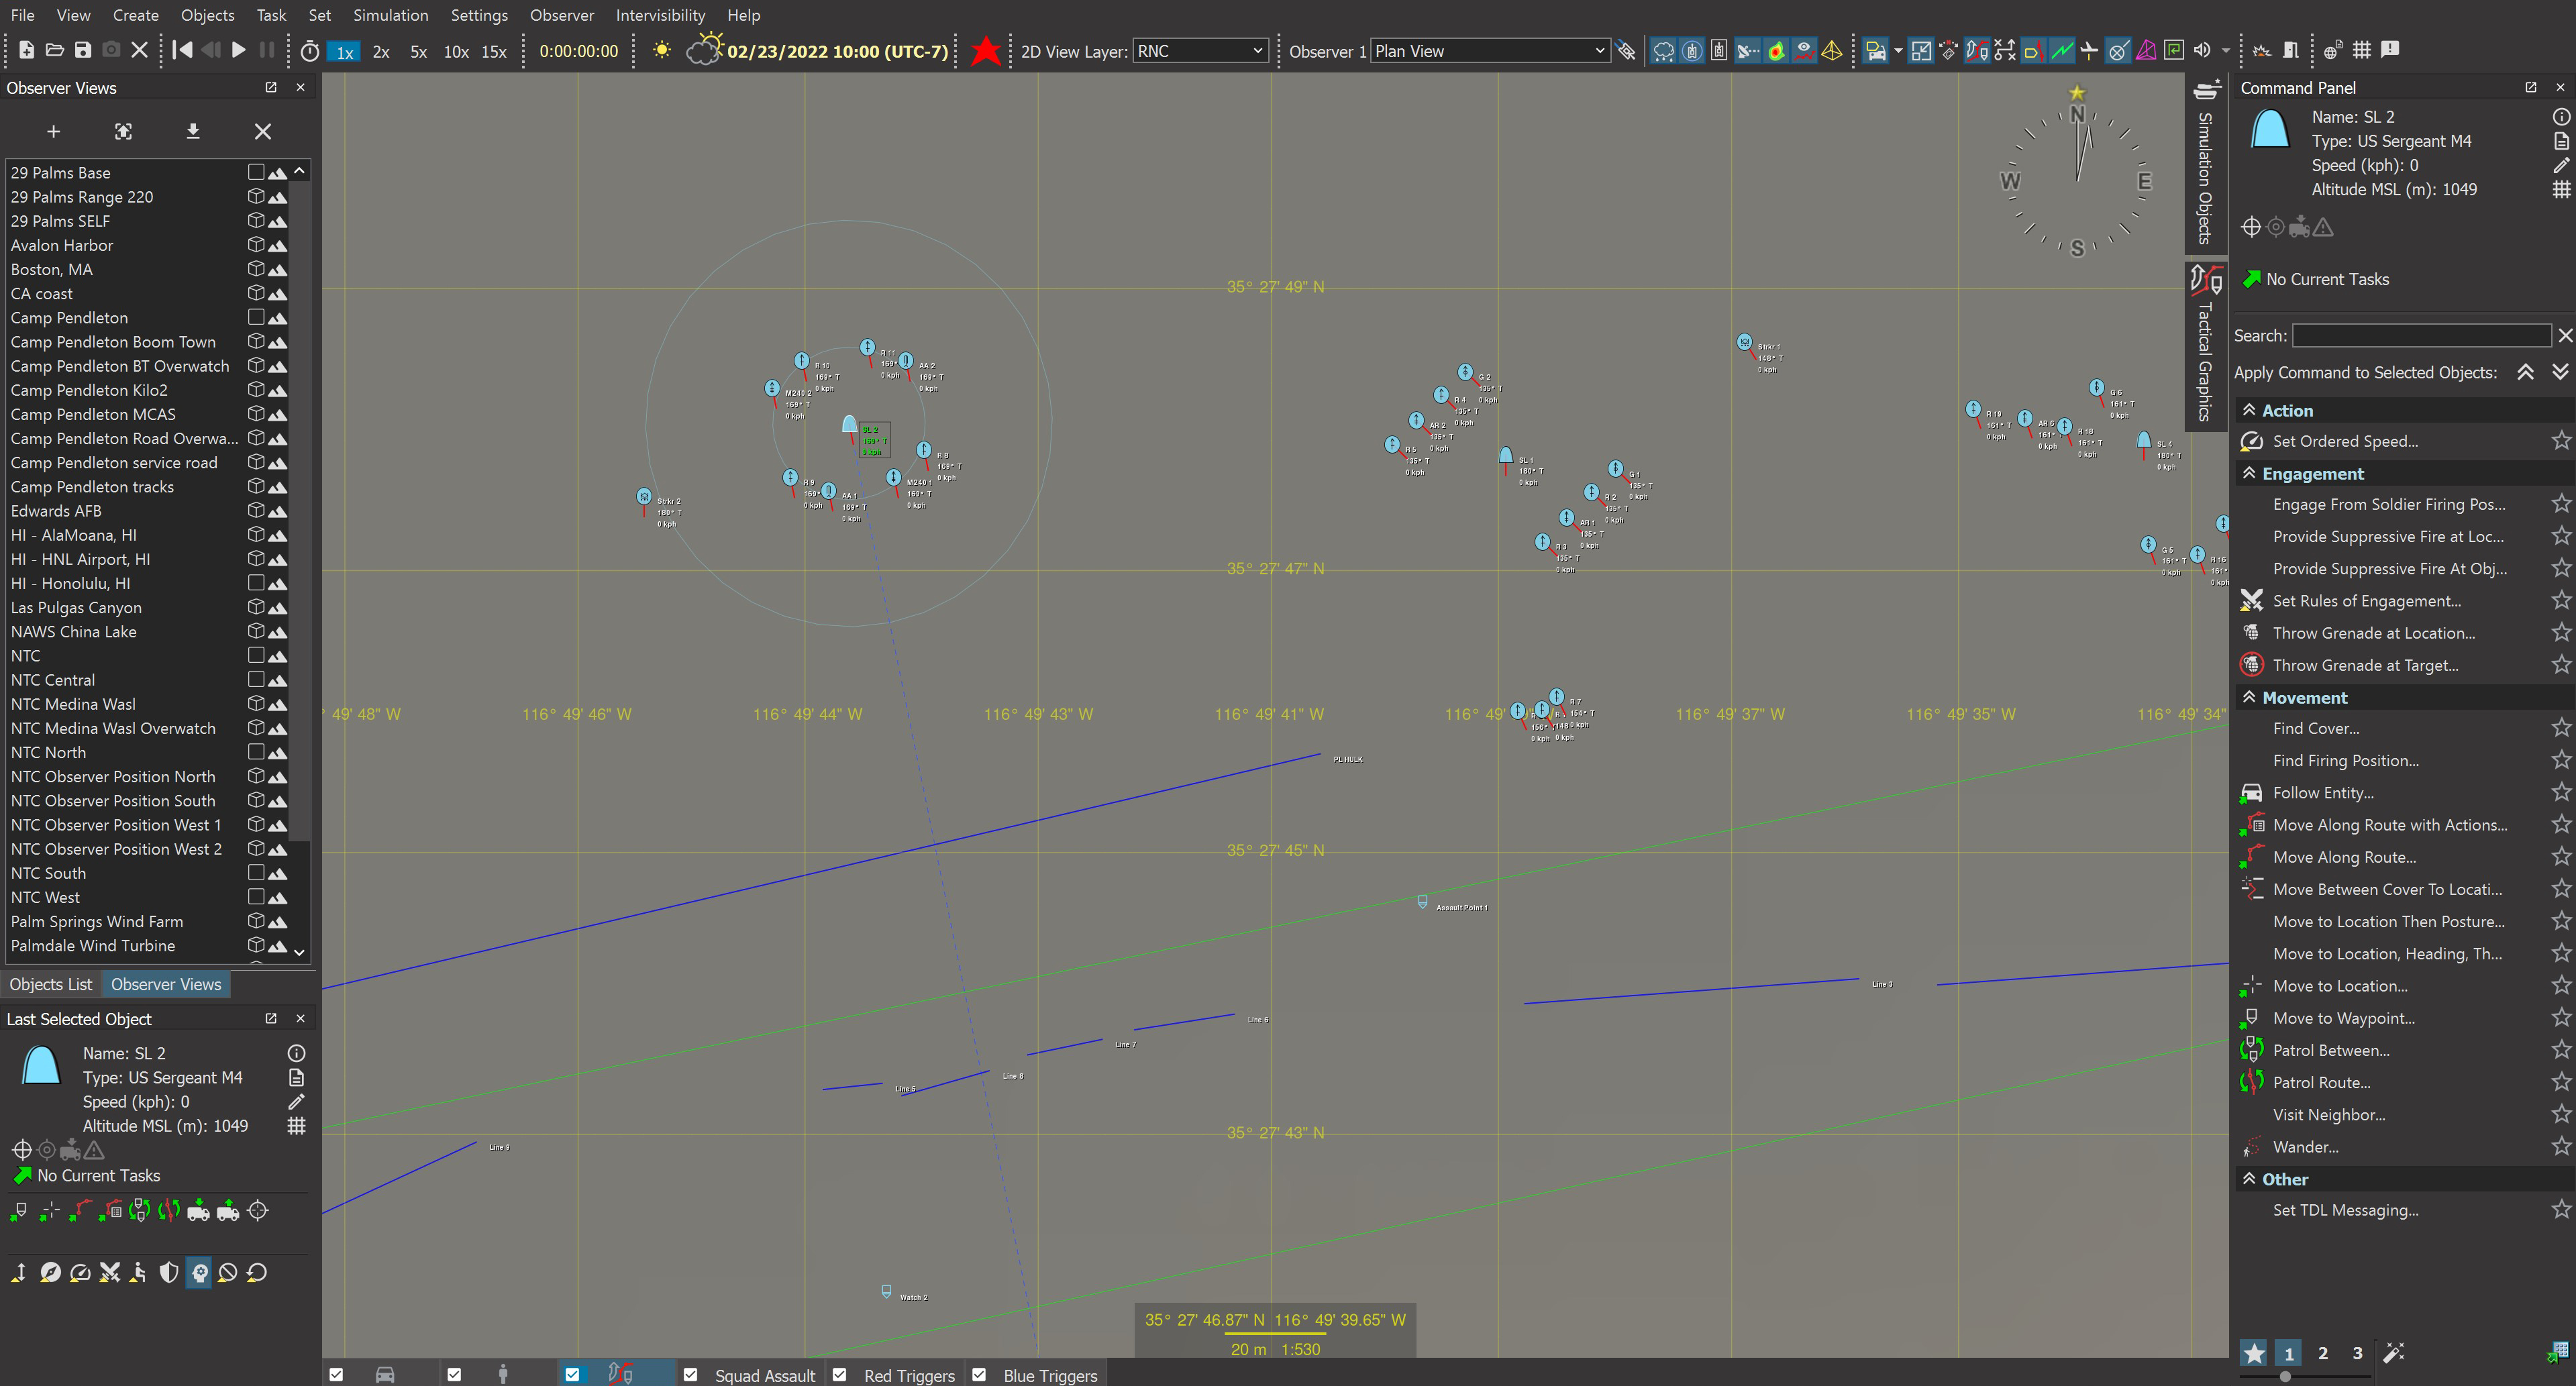The height and width of the screenshot is (1386, 2576).
Task: Open the Observer 1 Plan View dropdown
Action: point(1489,51)
